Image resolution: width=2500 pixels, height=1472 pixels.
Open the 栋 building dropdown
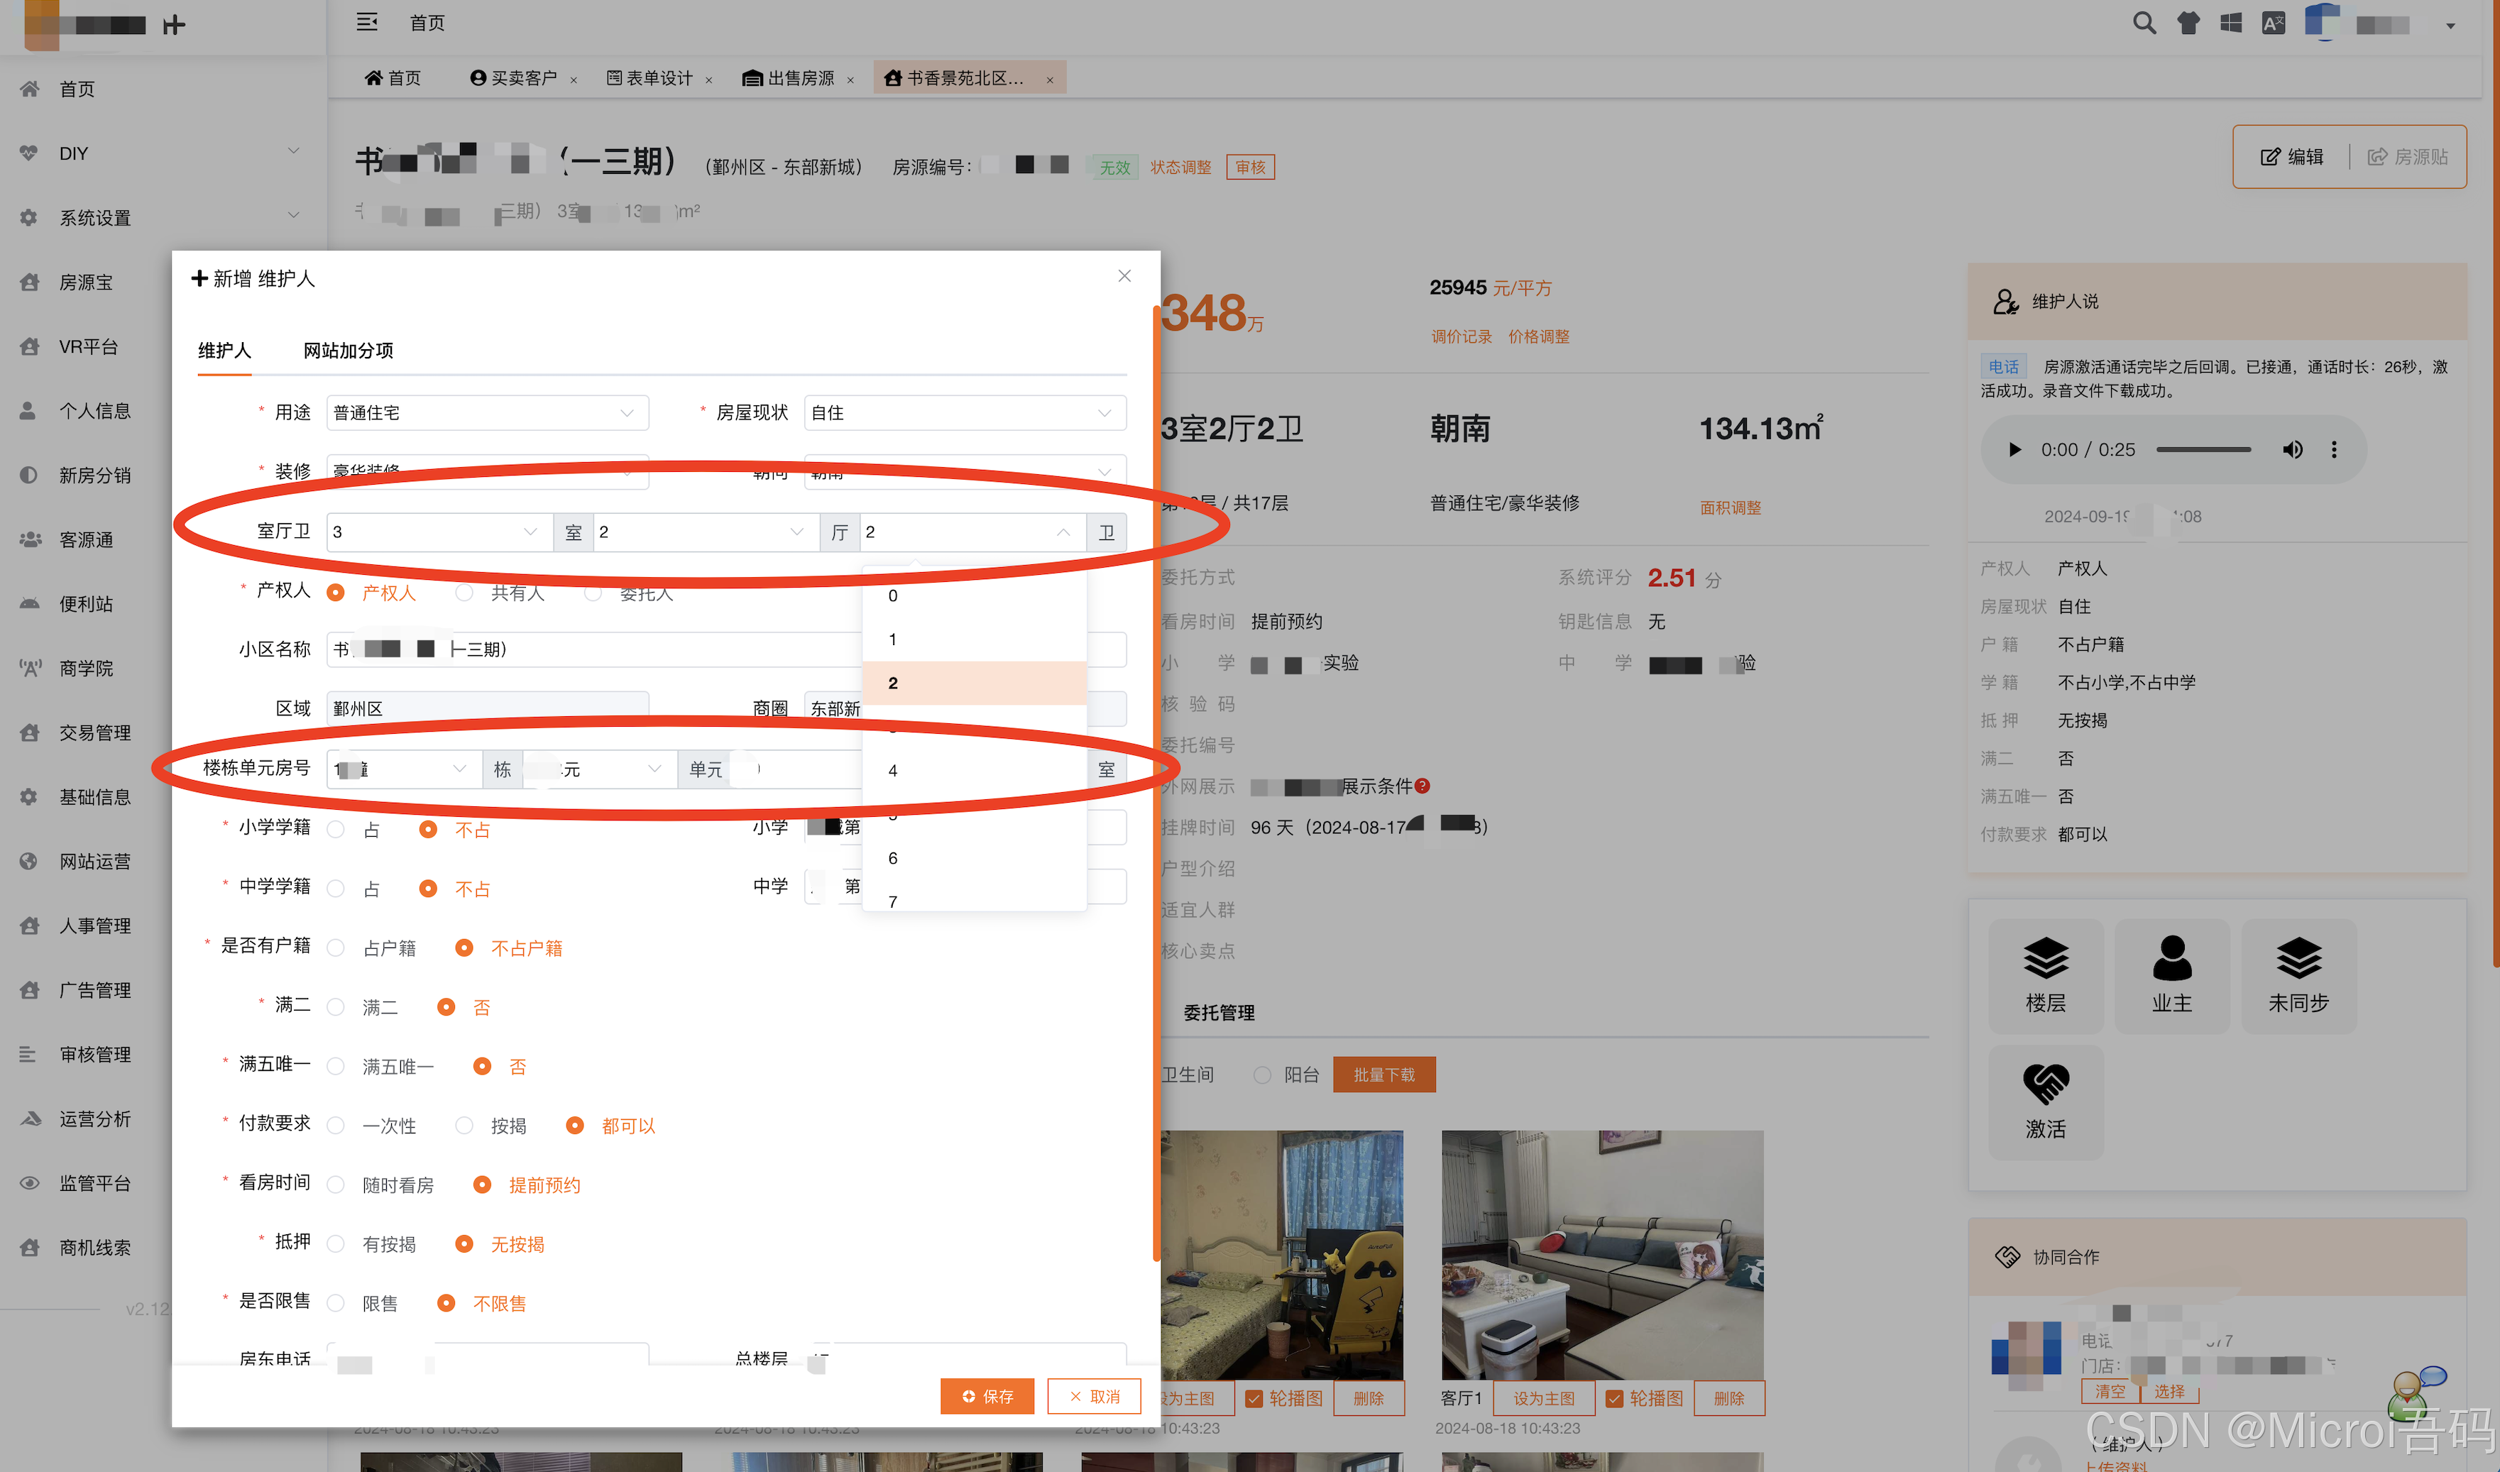click(404, 769)
